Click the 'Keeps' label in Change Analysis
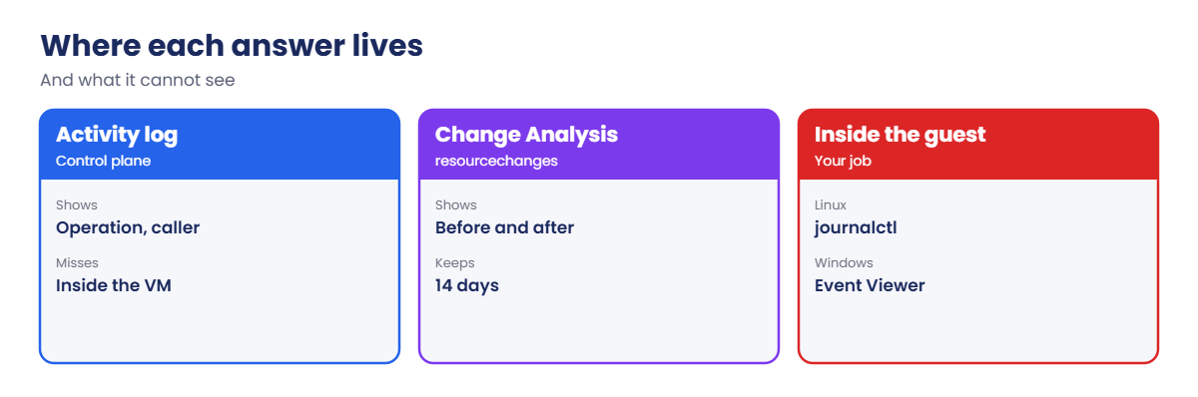 454,262
